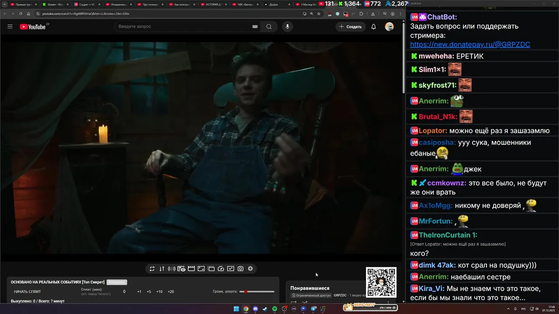The width and height of the screenshot is (559, 314).
Task: Switch to the "Понравившиеся" browser tab
Action: pyautogui.click(x=118, y=4)
